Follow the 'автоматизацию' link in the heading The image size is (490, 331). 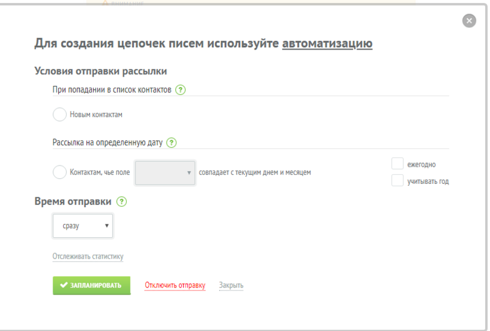[327, 44]
